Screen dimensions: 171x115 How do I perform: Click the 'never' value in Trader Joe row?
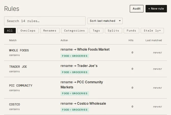click(x=157, y=69)
